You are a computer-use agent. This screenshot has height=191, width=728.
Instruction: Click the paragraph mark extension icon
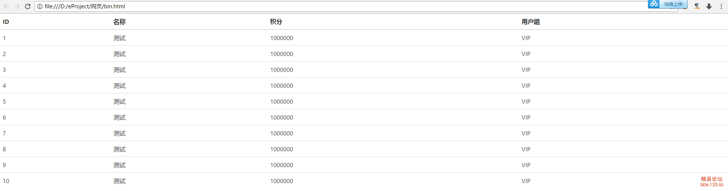[x=697, y=6]
